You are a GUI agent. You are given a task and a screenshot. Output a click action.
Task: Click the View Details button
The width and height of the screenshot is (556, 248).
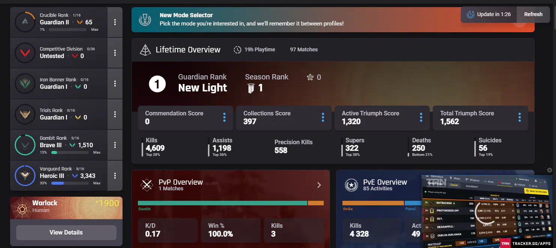coord(66,233)
